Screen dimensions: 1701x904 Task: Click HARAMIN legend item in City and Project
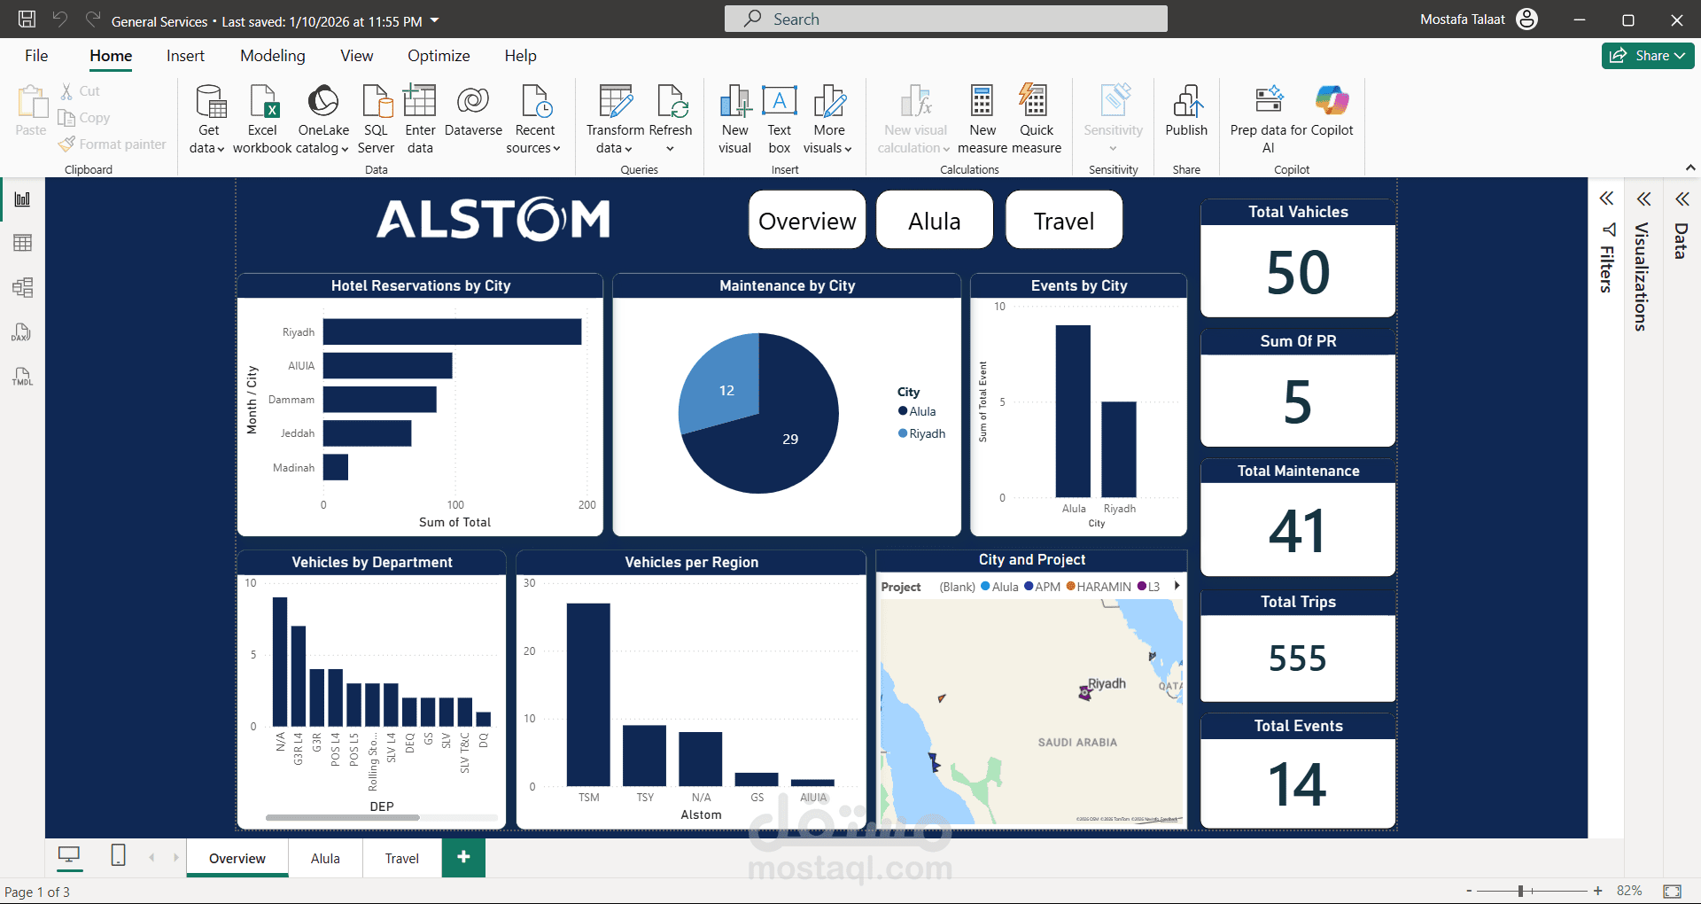point(1099,587)
